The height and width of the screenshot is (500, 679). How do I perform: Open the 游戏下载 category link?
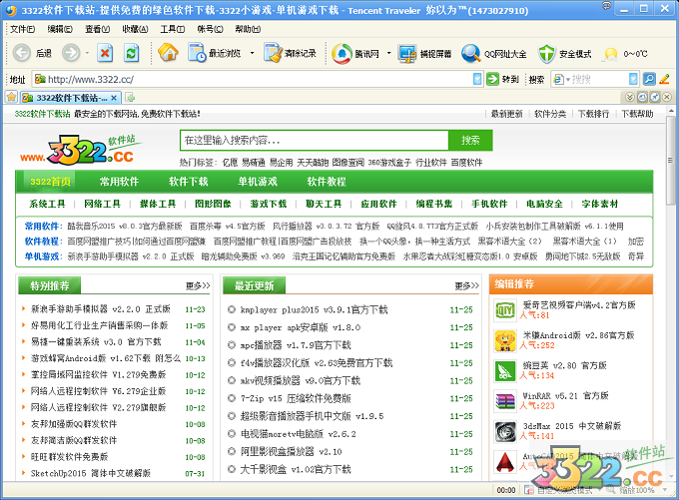268,204
